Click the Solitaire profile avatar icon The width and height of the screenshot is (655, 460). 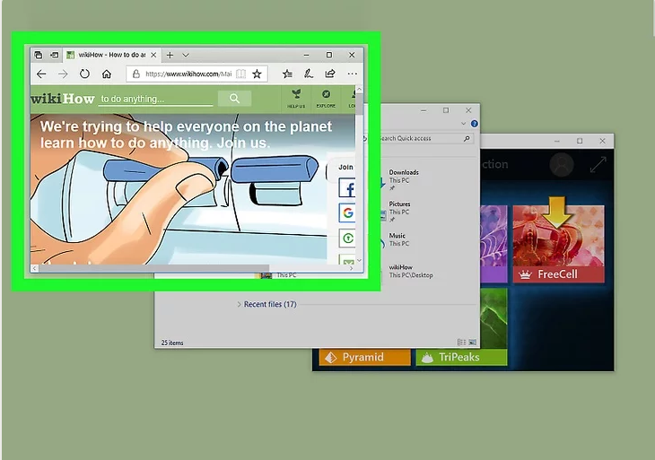[562, 164]
